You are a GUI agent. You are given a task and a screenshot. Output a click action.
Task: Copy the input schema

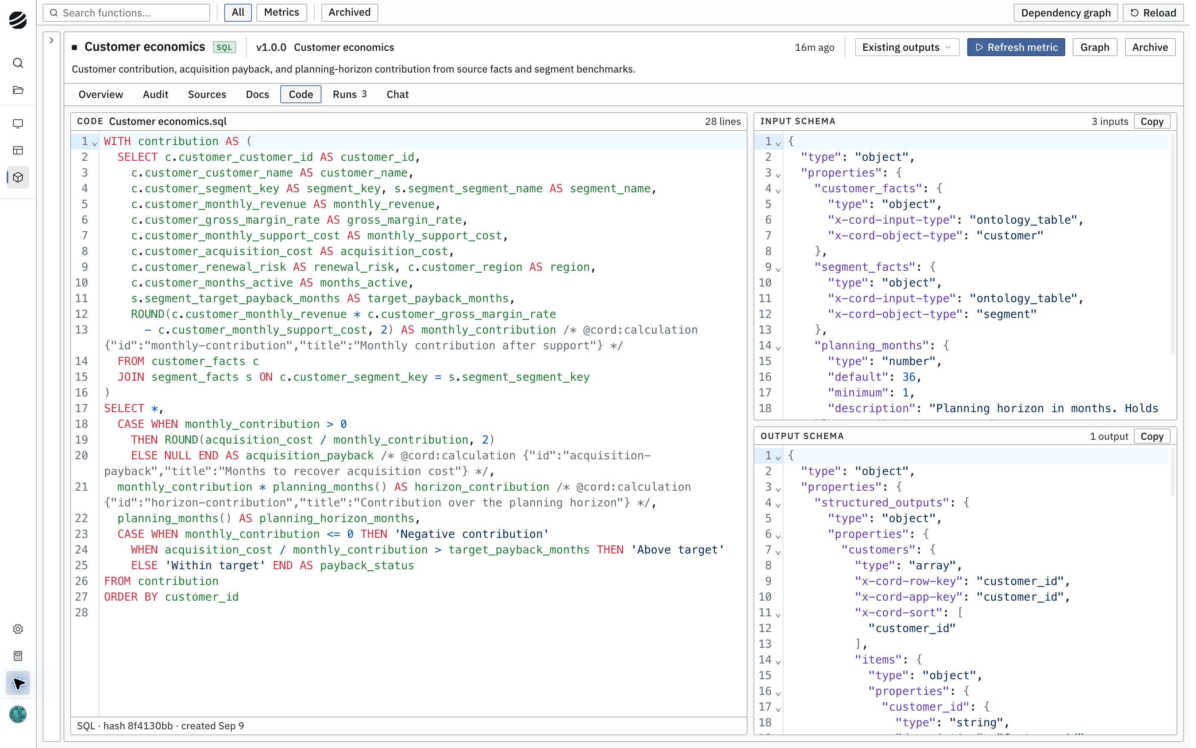1152,122
